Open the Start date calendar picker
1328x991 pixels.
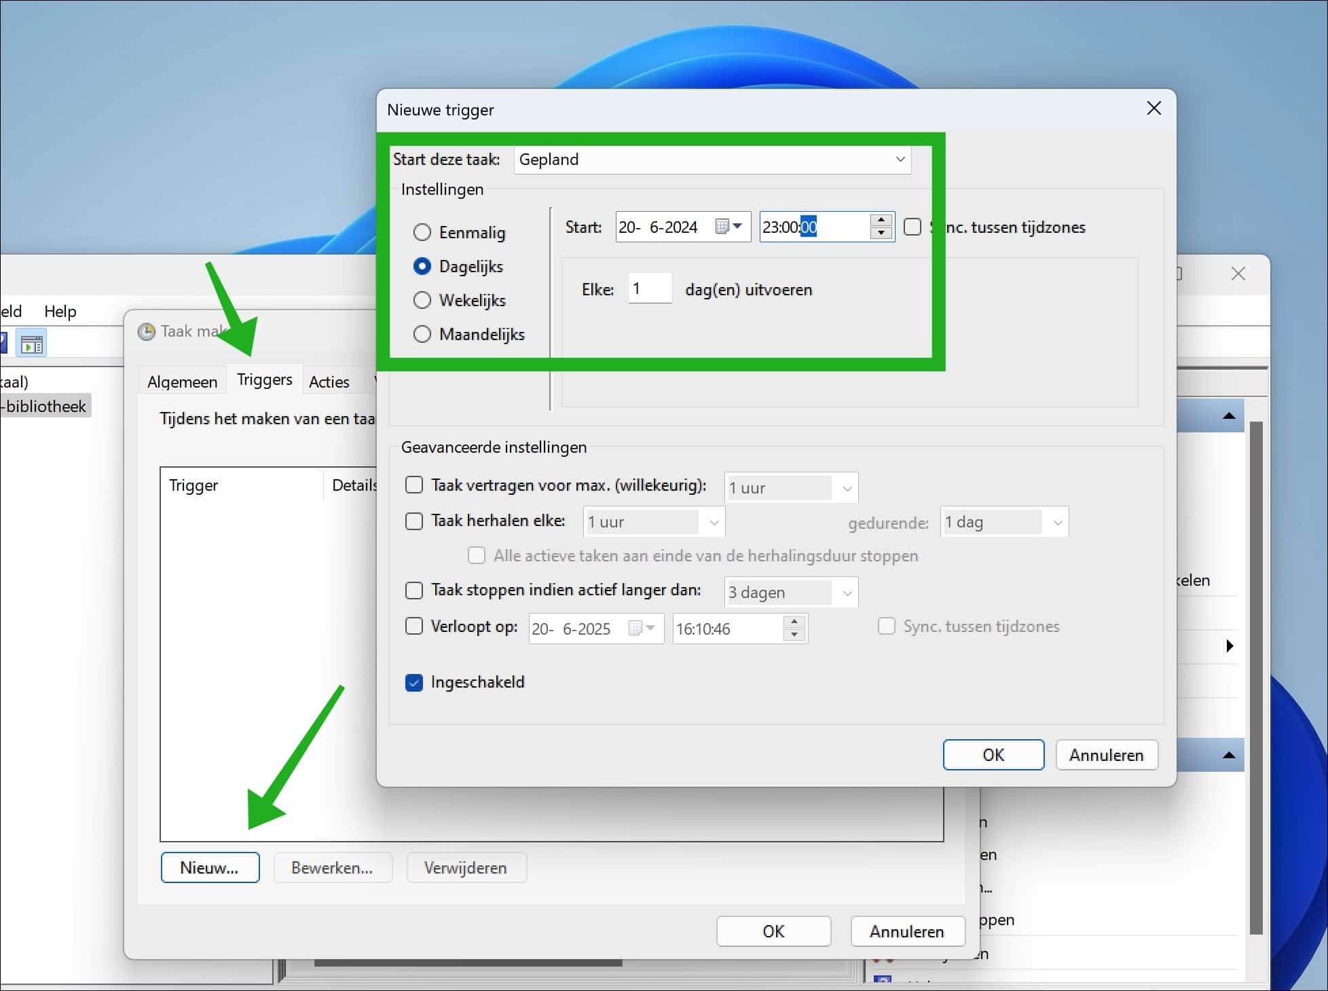(x=730, y=227)
